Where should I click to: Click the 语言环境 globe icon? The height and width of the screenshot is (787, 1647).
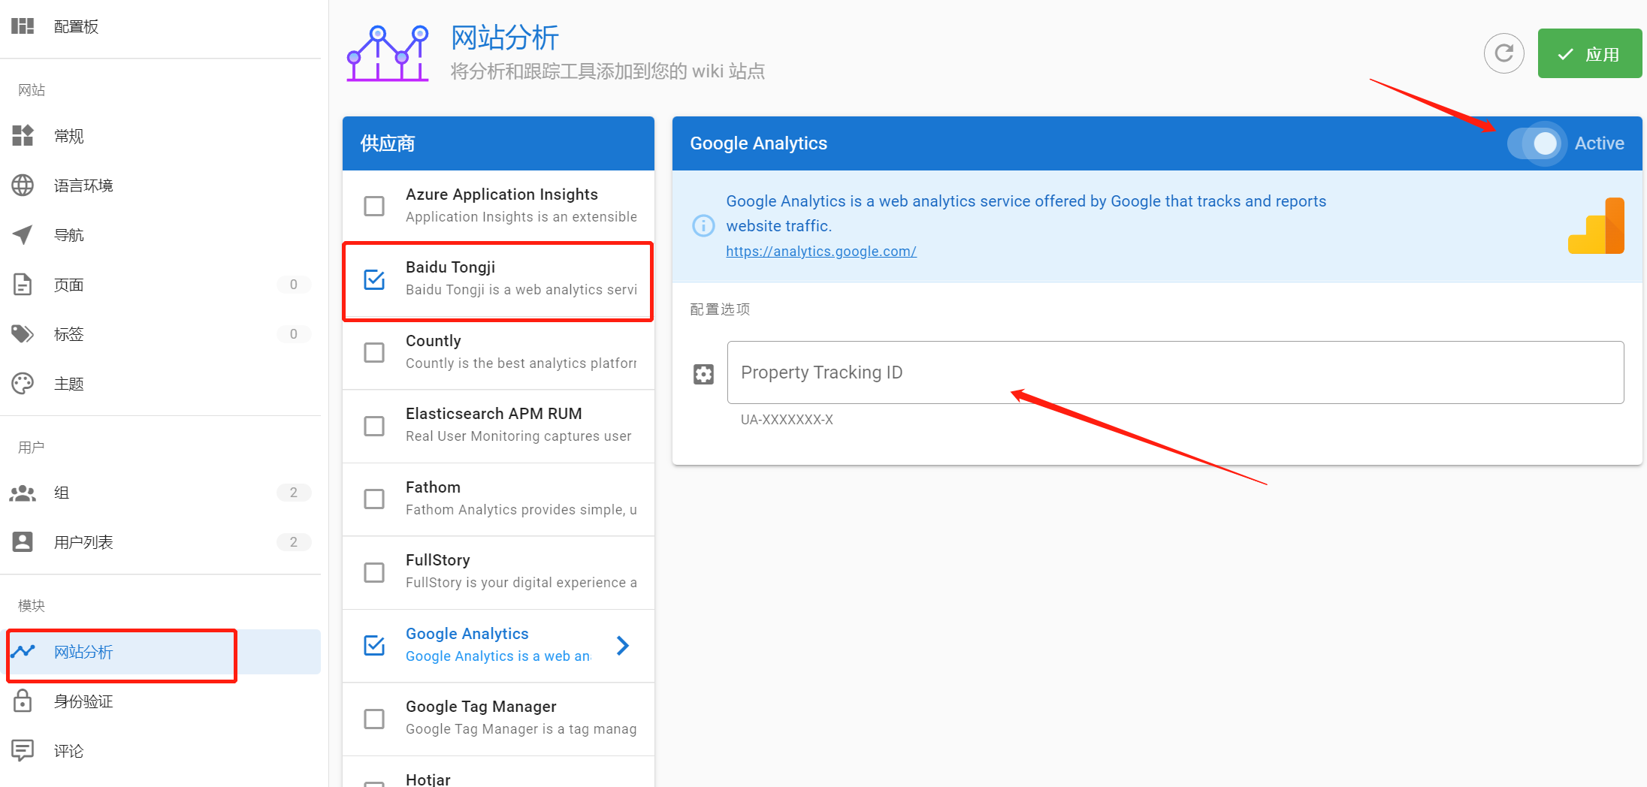pos(23,185)
